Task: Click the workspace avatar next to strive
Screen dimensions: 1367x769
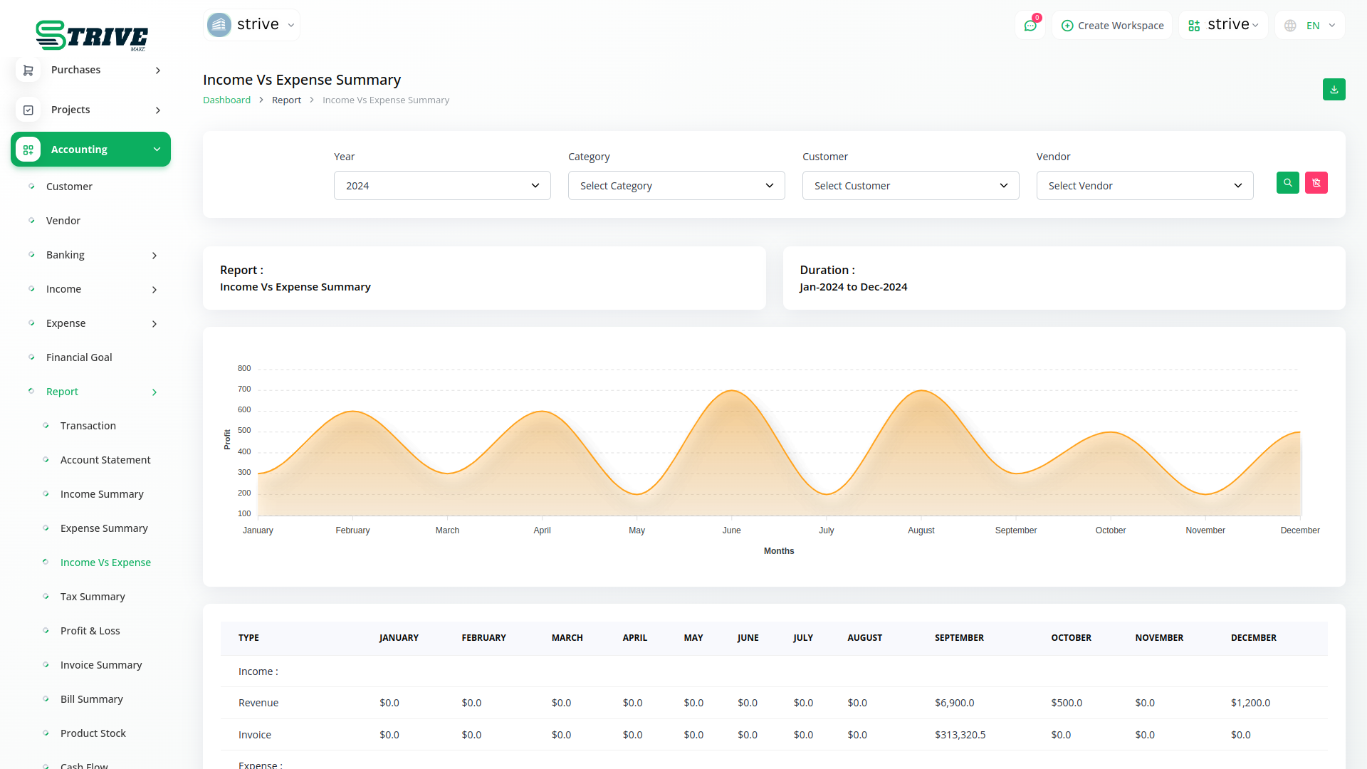Action: coord(219,24)
